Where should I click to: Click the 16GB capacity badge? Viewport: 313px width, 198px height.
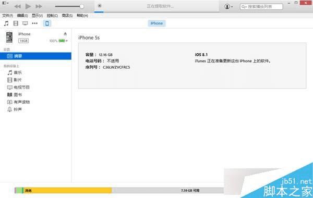coord(23,41)
